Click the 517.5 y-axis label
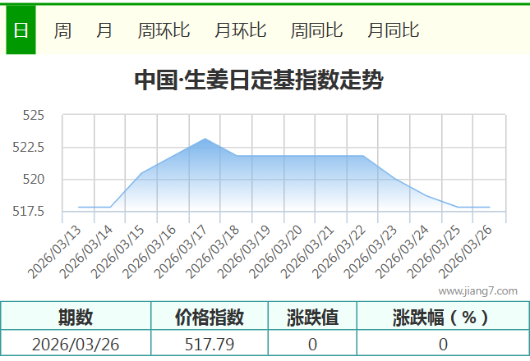530x361 pixels. tap(29, 212)
